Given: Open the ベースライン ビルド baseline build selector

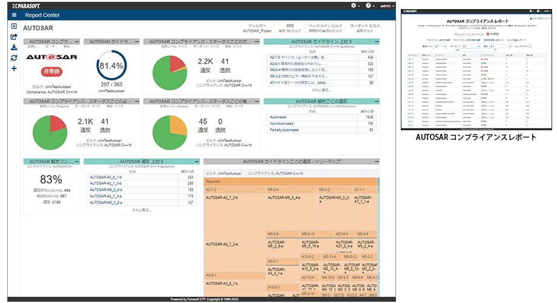Looking at the screenshot, I should click(325, 28).
